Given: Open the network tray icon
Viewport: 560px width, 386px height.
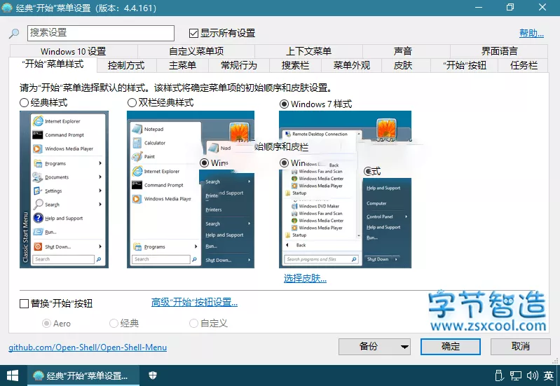Looking at the screenshot, I should point(515,375).
